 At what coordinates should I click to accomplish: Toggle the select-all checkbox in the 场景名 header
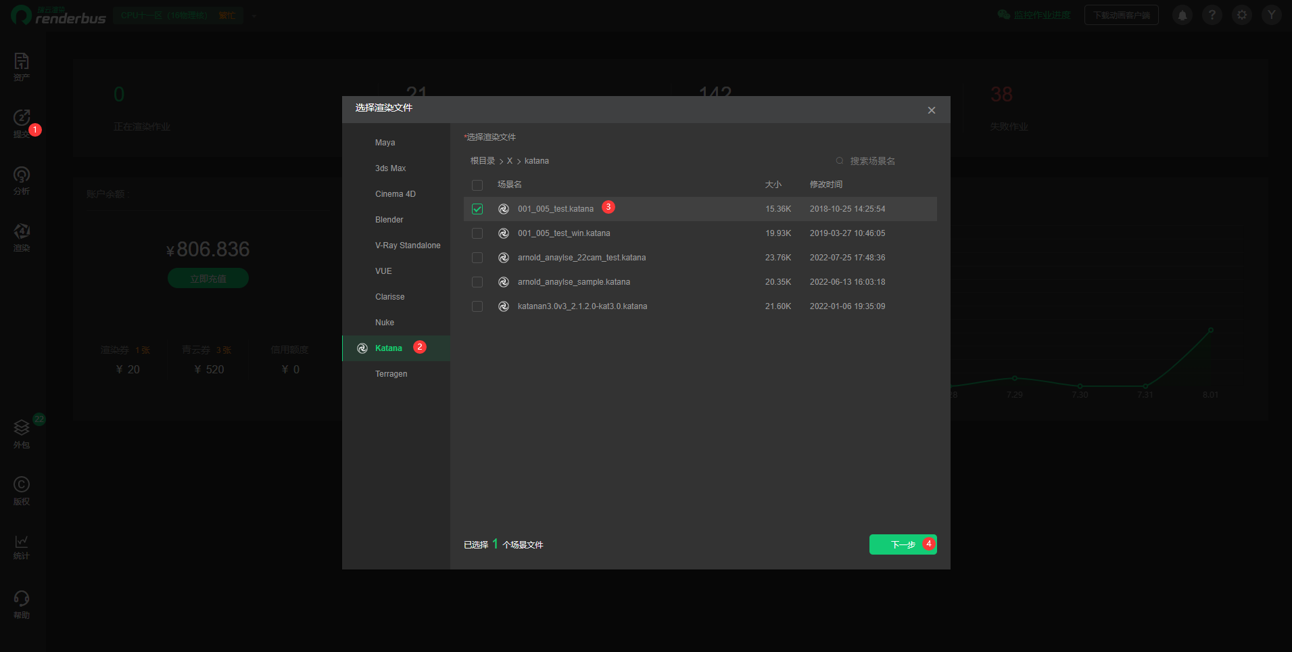(477, 185)
